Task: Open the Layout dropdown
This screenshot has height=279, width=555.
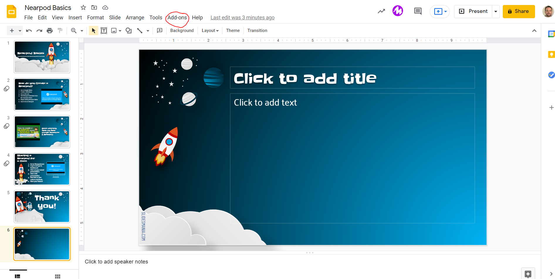Action: tap(210, 31)
